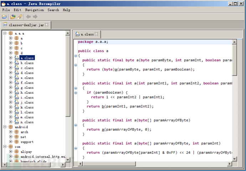
Task: Select h.class in the tree
Action: click(27, 93)
